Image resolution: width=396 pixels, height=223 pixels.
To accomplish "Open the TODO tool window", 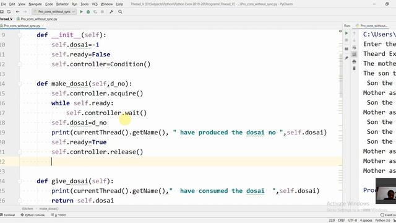I will [x=58, y=215].
